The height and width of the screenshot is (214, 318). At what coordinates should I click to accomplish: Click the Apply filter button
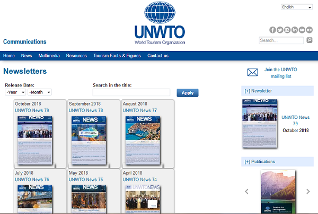[188, 93]
